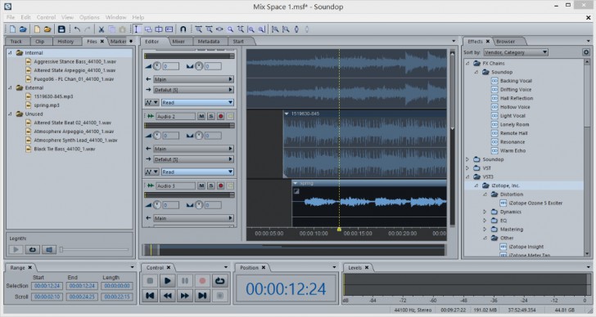Click the spring clip FX corner icon

coord(296,191)
